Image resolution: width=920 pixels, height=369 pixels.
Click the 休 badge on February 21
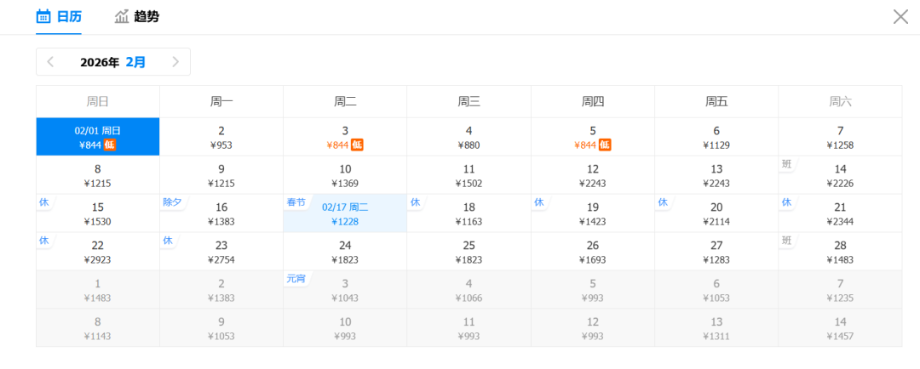pos(786,202)
